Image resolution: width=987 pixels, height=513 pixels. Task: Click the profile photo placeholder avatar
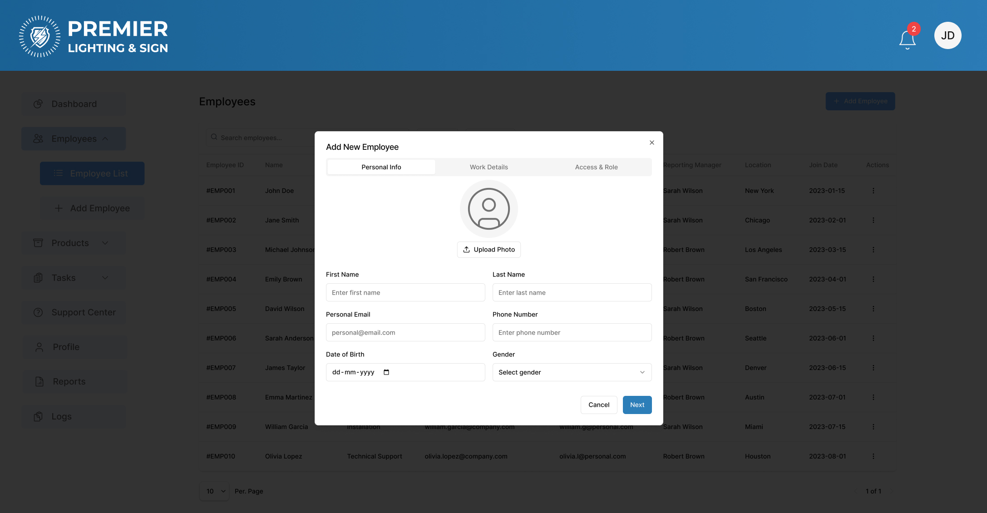click(x=489, y=209)
